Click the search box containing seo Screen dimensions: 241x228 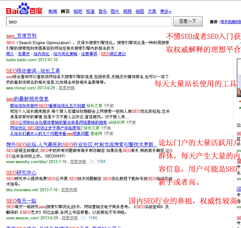(89, 22)
